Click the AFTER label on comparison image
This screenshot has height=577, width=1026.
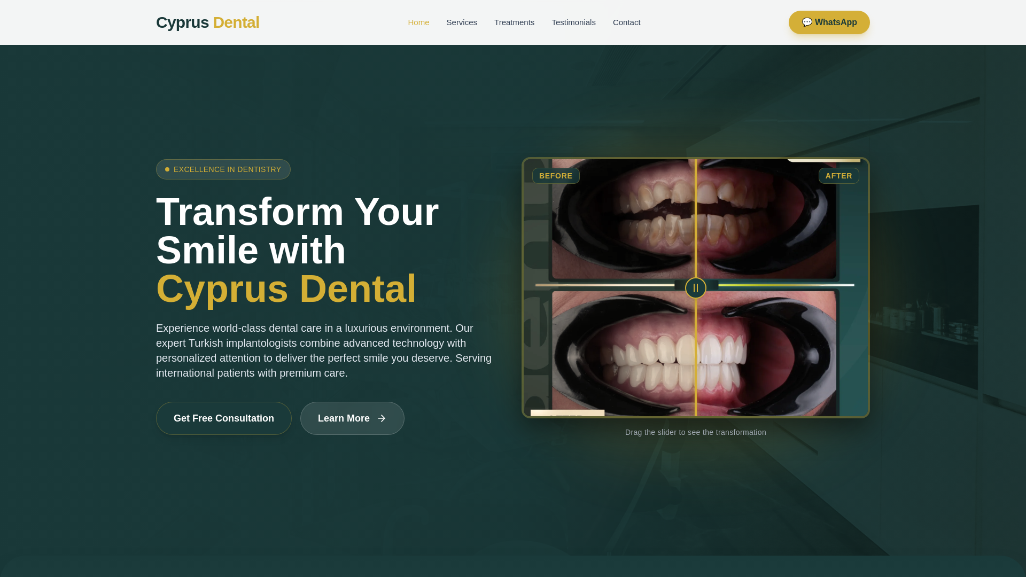pyautogui.click(x=838, y=176)
